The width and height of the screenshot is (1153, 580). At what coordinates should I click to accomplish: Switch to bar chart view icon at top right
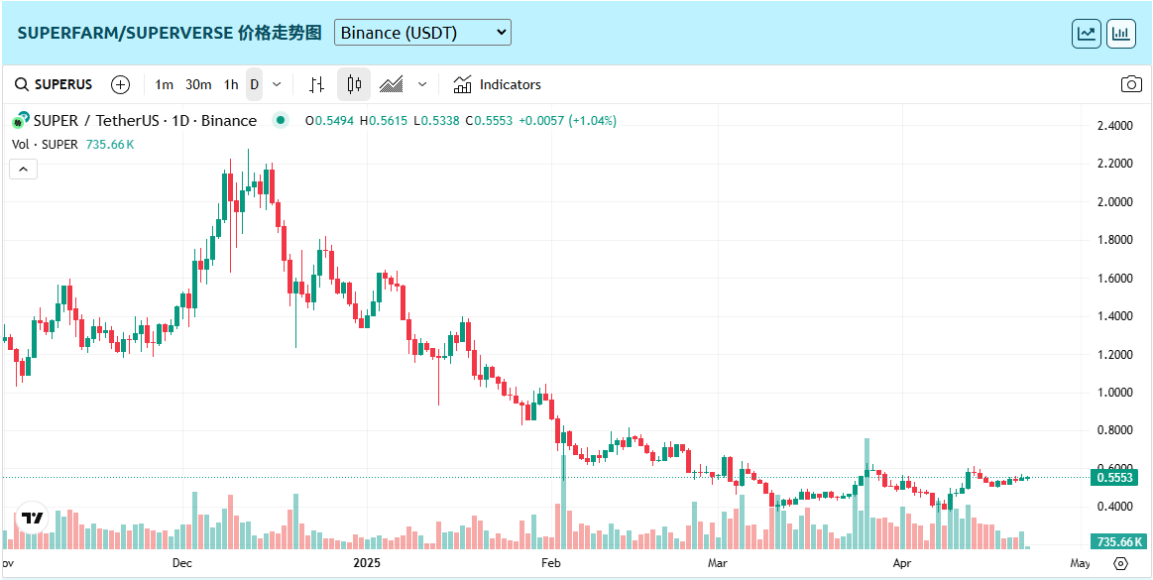[x=1121, y=33]
